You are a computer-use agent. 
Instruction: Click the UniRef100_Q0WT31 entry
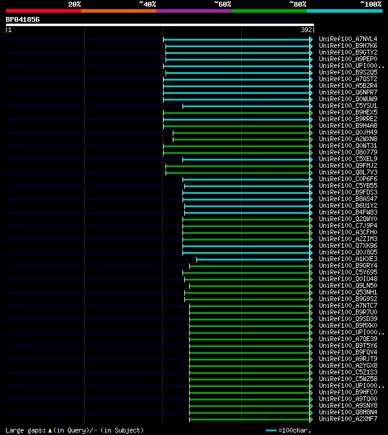(348, 145)
